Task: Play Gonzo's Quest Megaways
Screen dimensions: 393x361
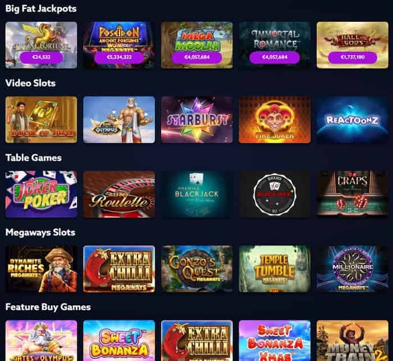Action: (x=196, y=269)
